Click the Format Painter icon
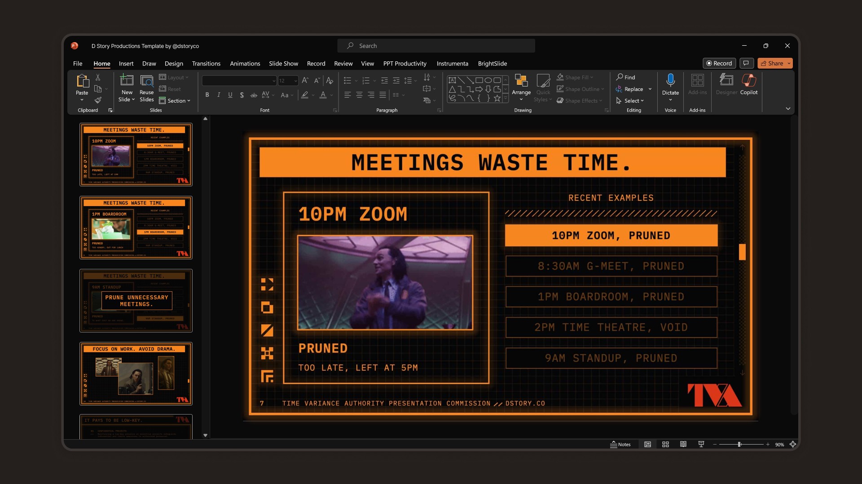862x484 pixels. [98, 100]
